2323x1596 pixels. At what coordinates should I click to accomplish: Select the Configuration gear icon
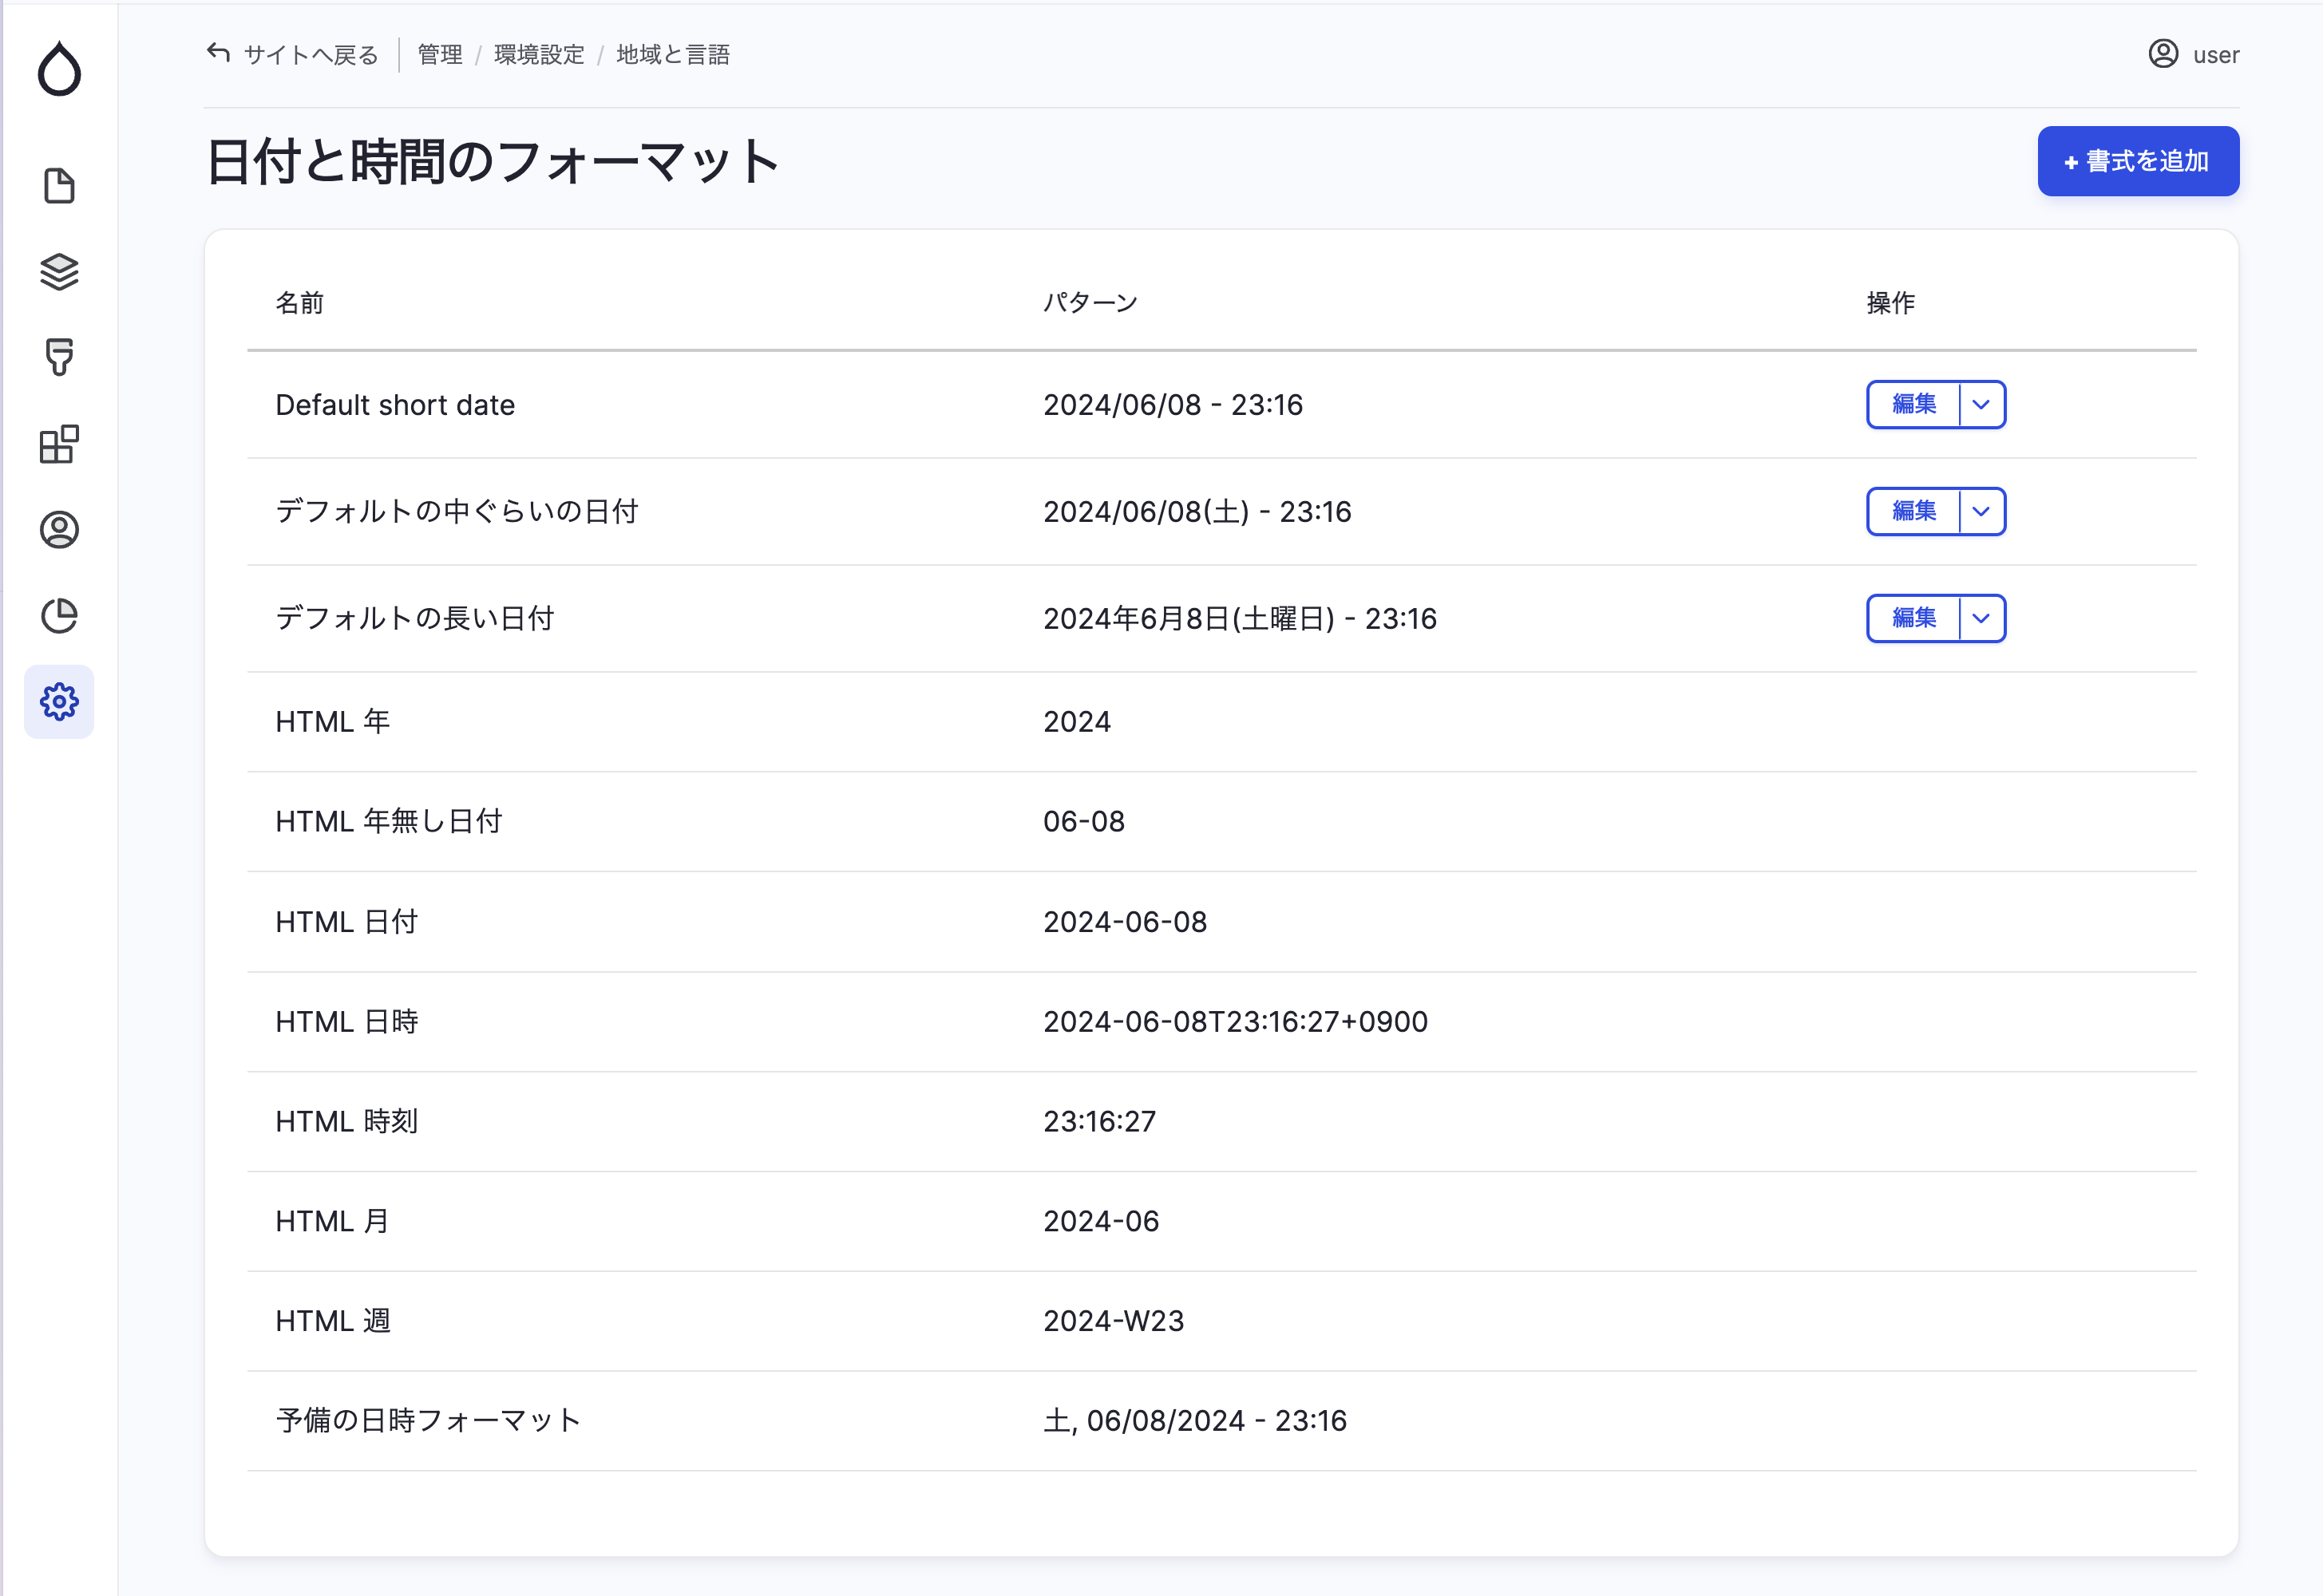click(60, 702)
